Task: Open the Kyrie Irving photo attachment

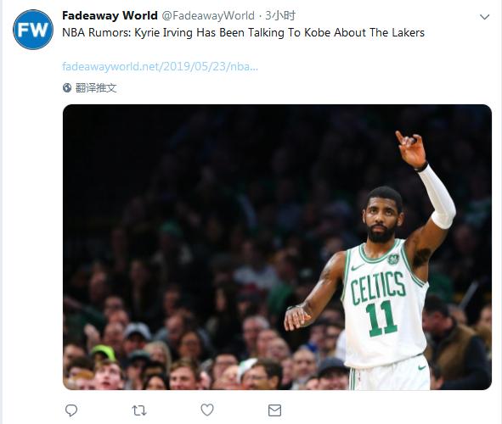Action: coord(277,247)
